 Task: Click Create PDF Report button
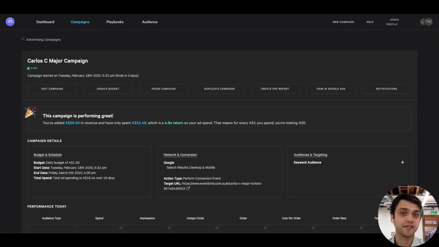(275, 89)
